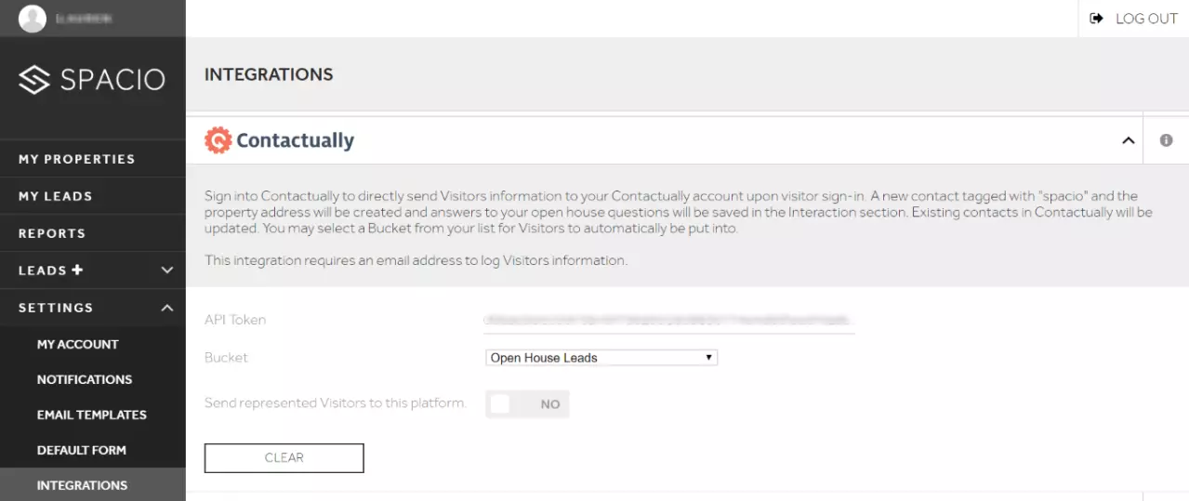Open the Reports section
This screenshot has width=1189, height=501.
click(x=52, y=233)
